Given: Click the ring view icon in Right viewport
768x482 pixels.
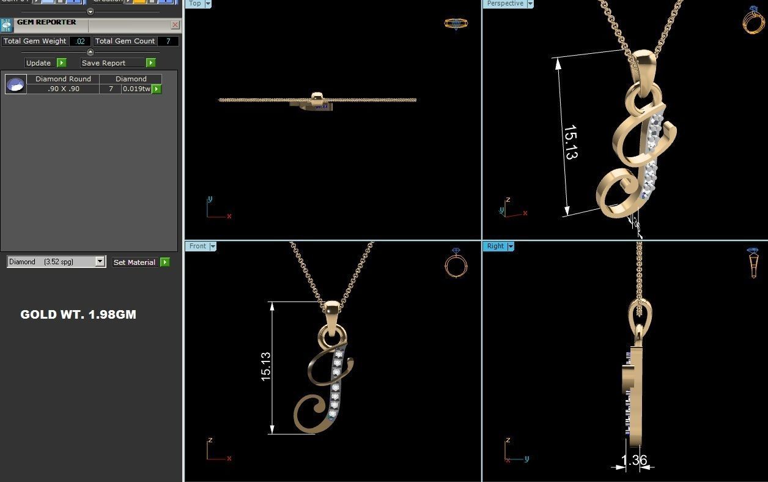Looking at the screenshot, I should (753, 263).
